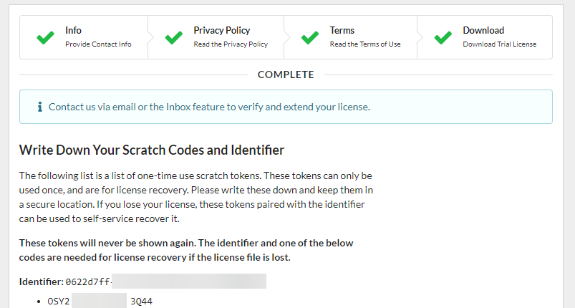
Task: Click the green checkmark beside Info step
Action: (x=45, y=37)
